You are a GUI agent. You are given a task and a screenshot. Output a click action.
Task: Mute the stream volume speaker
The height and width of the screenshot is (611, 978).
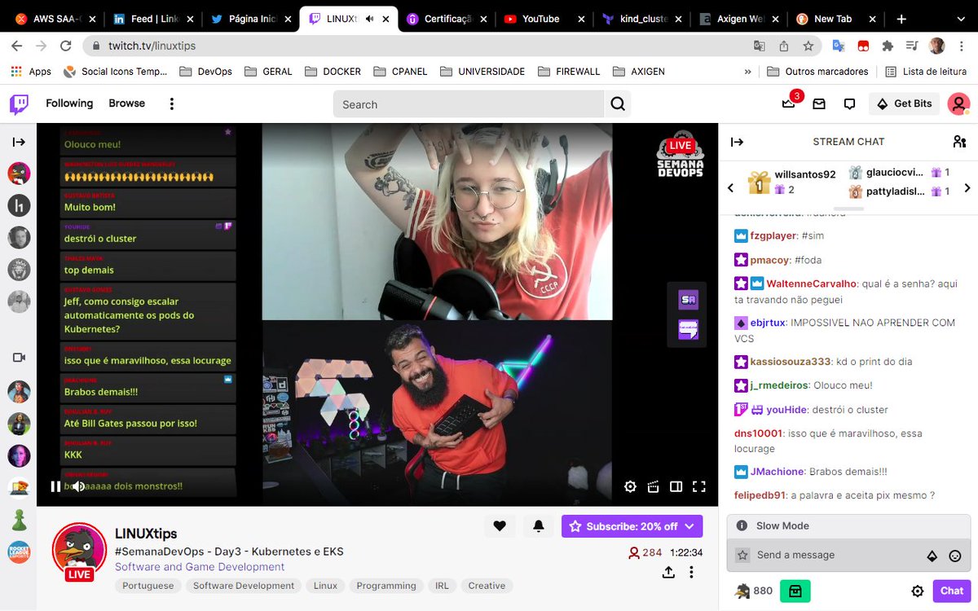78,486
